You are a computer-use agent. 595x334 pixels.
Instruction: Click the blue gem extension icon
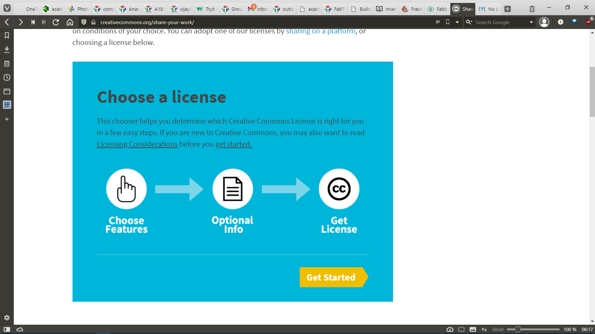[575, 22]
